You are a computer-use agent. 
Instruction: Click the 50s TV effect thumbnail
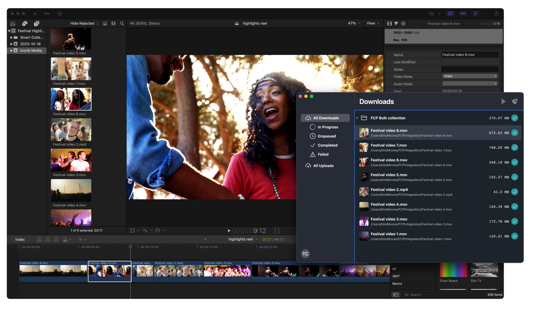[484, 270]
